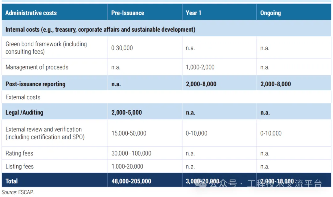This screenshot has height=197, width=333.
Task: Select the "Pre-Issuance" column header
Action: (128, 13)
